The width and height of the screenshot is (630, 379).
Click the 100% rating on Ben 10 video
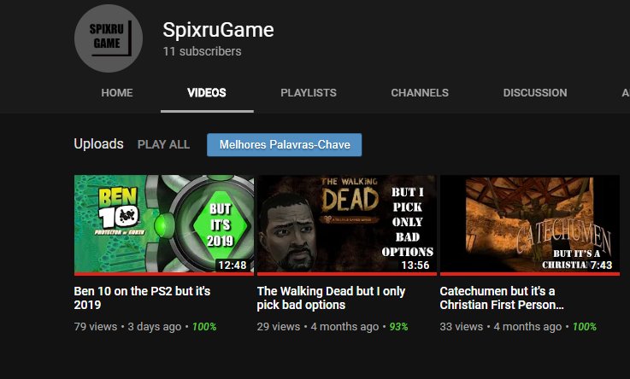[x=204, y=327]
